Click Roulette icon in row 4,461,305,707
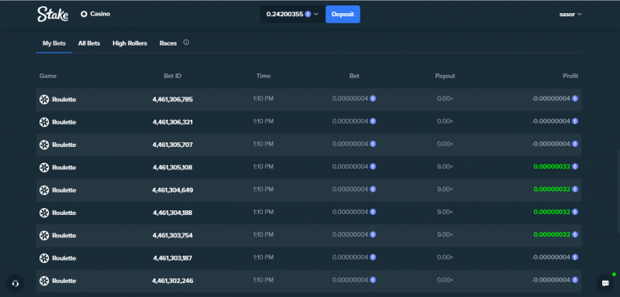Screen dimensions: 620x297 click(x=44, y=145)
